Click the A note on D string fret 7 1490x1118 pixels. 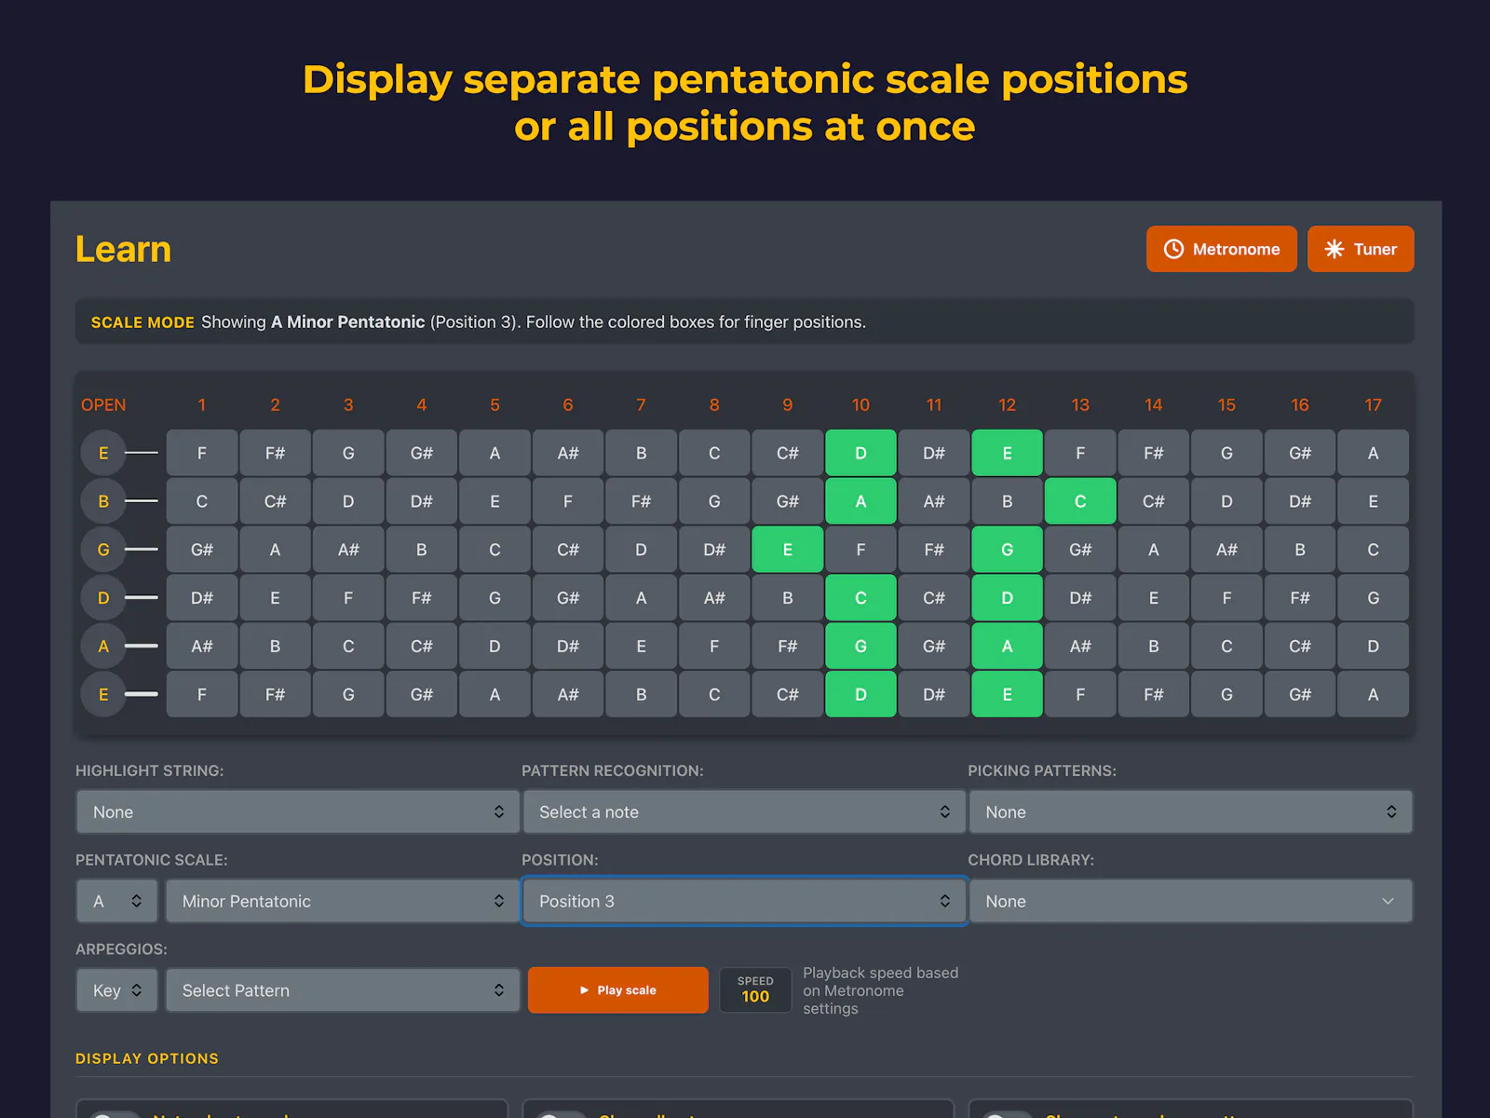click(x=641, y=597)
